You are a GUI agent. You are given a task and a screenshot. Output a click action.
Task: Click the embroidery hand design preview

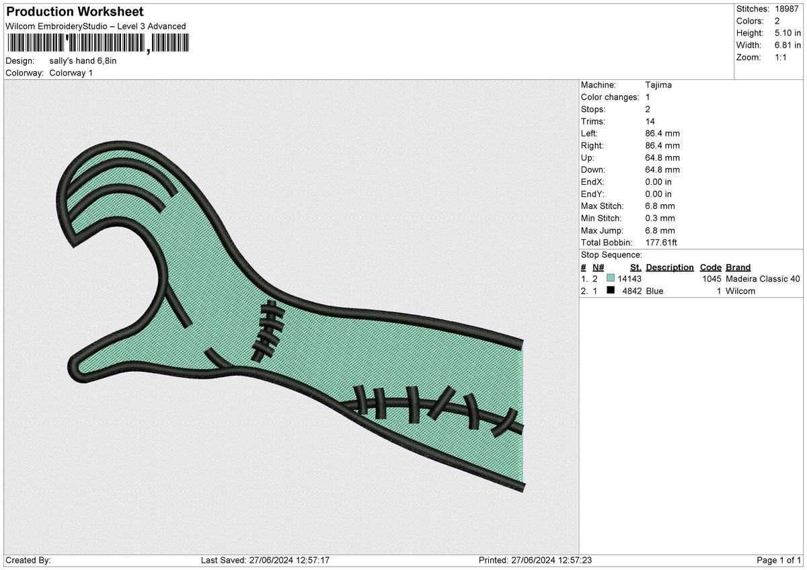pos(291,316)
